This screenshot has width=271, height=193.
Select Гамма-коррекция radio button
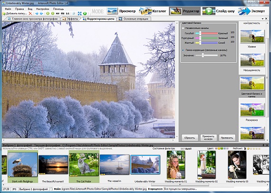[183, 50]
